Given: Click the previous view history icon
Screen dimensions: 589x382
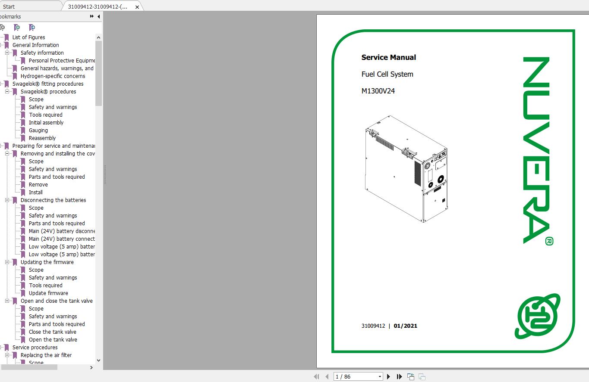Looking at the screenshot, I should [410, 376].
